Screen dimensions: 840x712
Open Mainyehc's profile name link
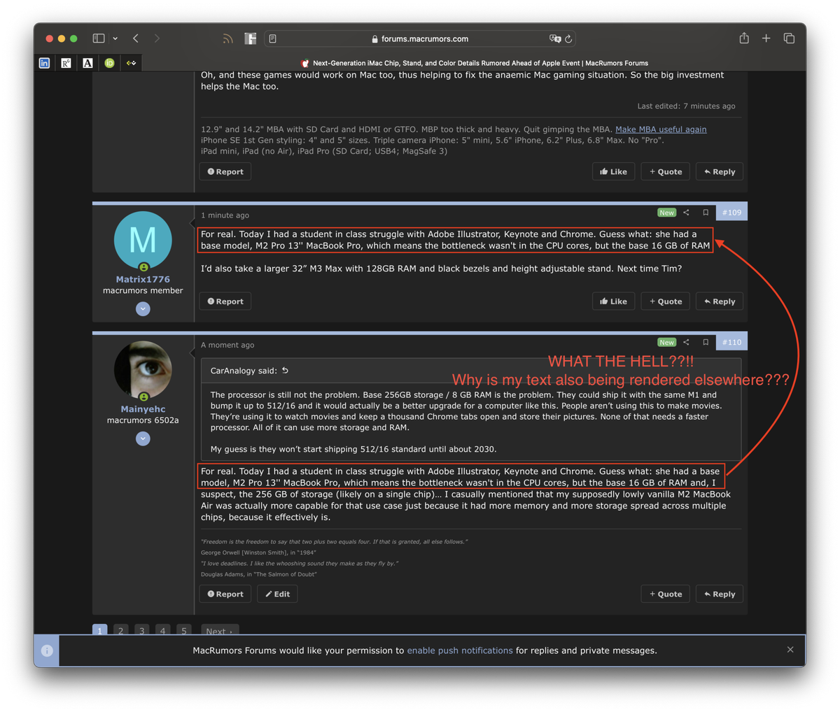click(x=143, y=409)
